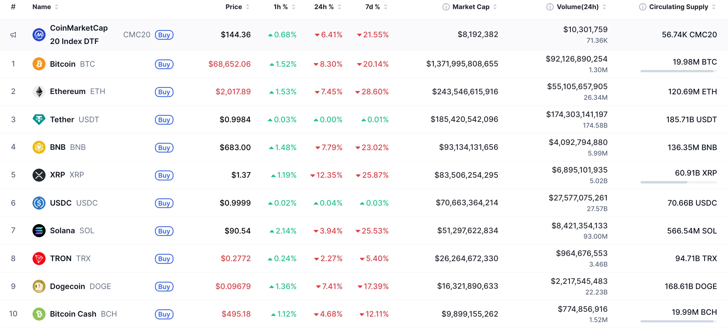
Task: Sort the table by Price
Action: (x=234, y=7)
